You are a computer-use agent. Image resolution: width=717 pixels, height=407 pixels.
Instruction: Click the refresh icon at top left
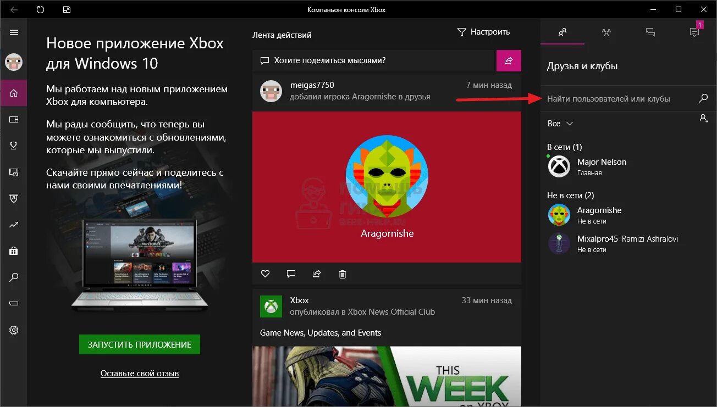(x=39, y=9)
